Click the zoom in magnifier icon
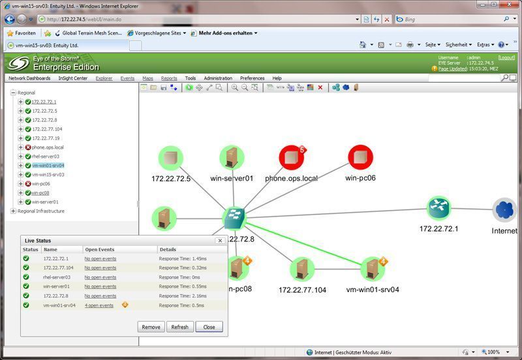Viewport: 522px width, 360px height. point(235,87)
